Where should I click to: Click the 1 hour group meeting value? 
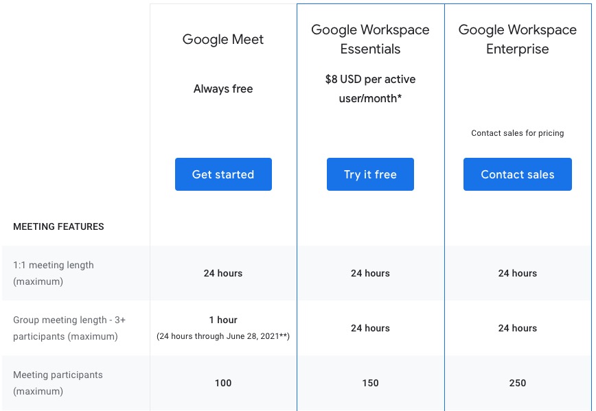click(223, 320)
